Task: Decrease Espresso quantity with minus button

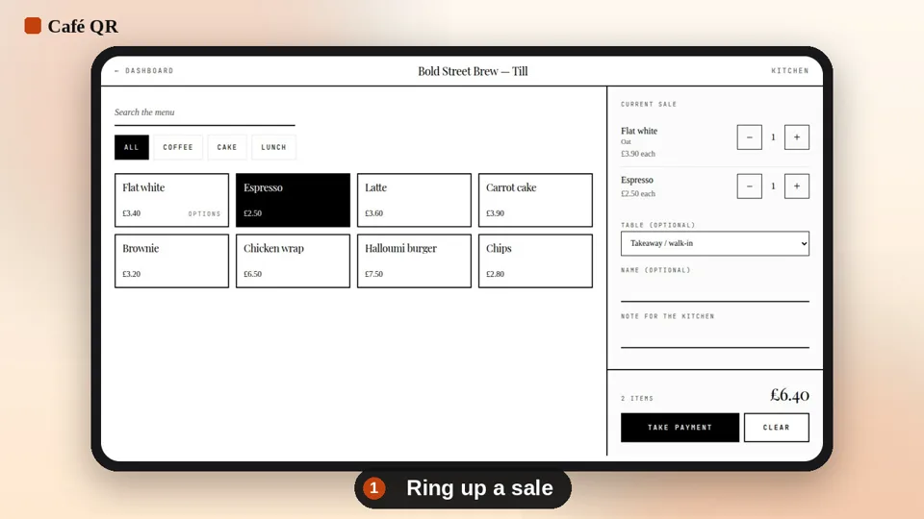Action: click(749, 185)
